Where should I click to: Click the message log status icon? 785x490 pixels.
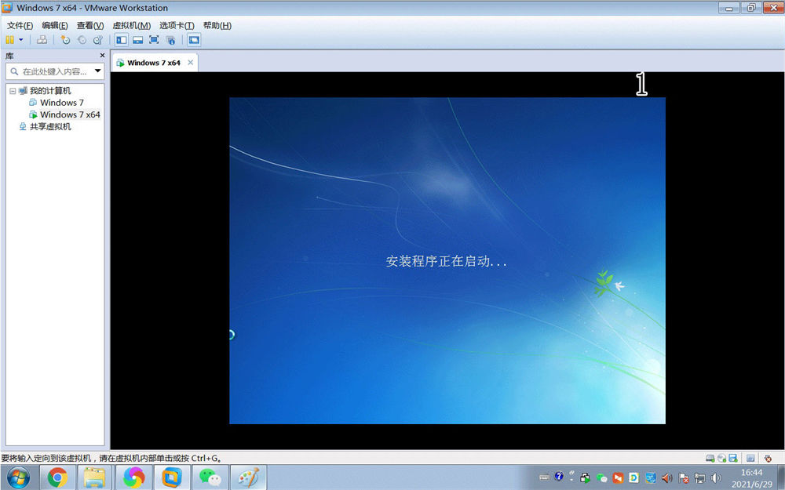click(x=750, y=458)
